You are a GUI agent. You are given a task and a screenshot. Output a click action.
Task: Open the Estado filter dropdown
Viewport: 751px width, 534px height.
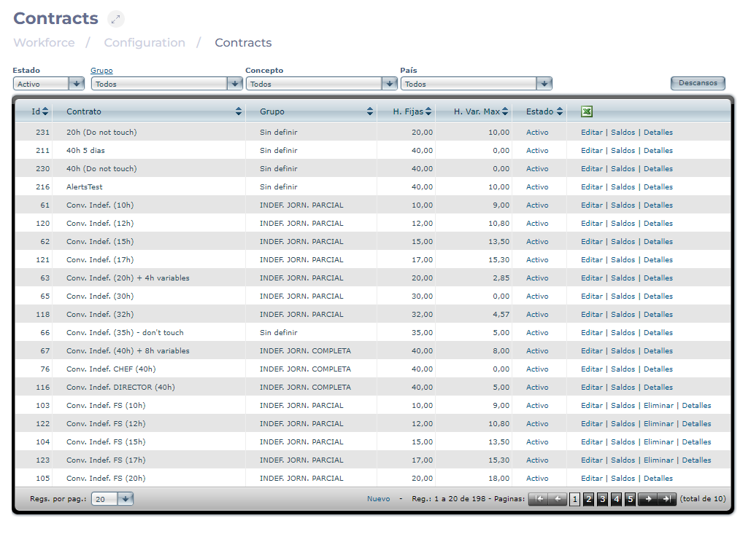coord(77,84)
